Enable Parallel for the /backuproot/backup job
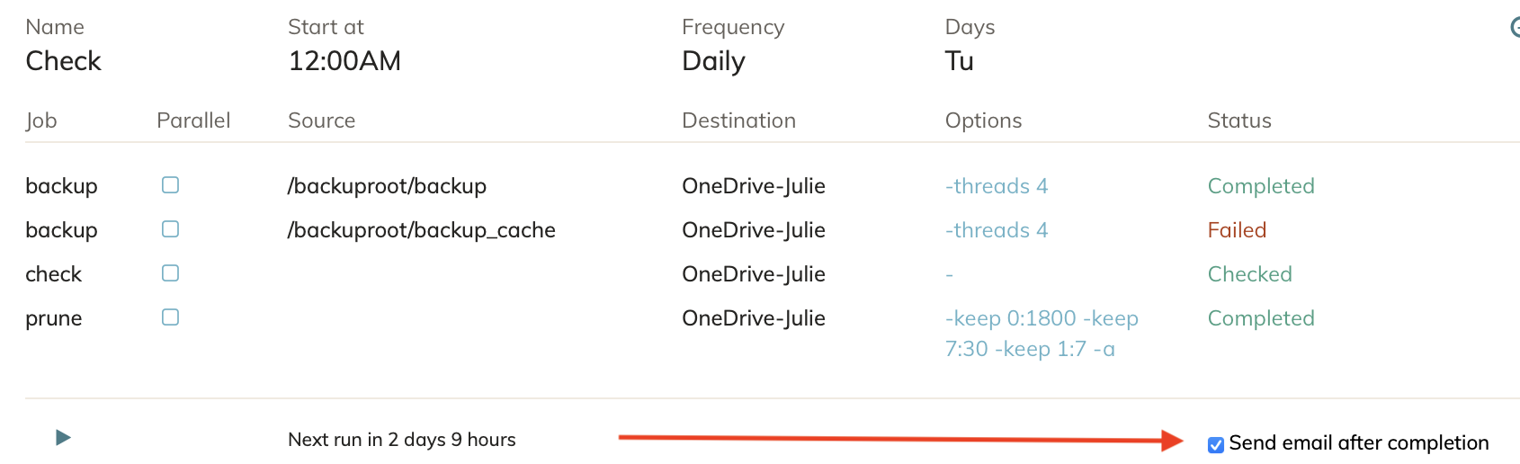Screen dimensions: 1520x464 (170, 185)
